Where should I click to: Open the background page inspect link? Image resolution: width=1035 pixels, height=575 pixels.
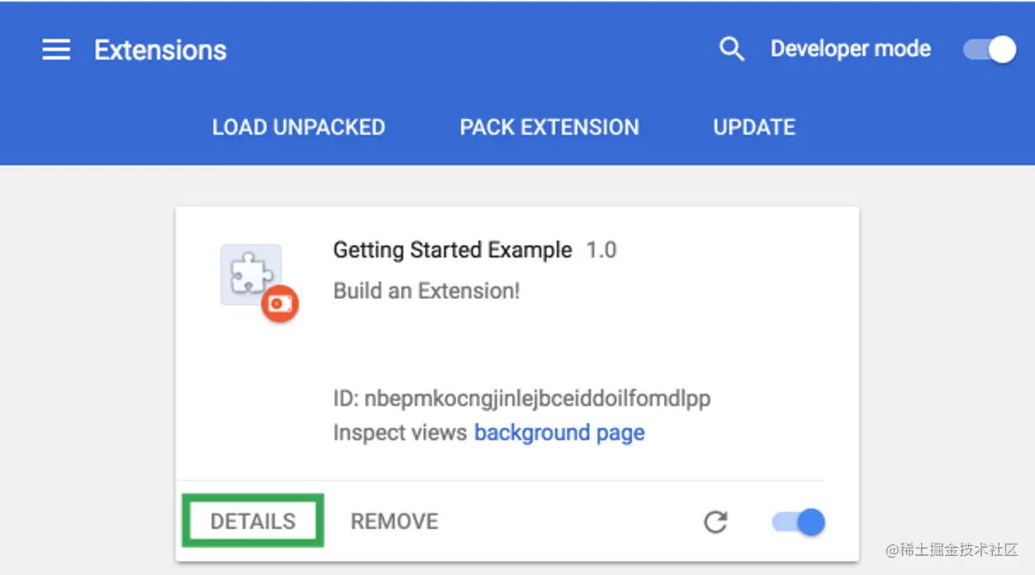tap(559, 433)
